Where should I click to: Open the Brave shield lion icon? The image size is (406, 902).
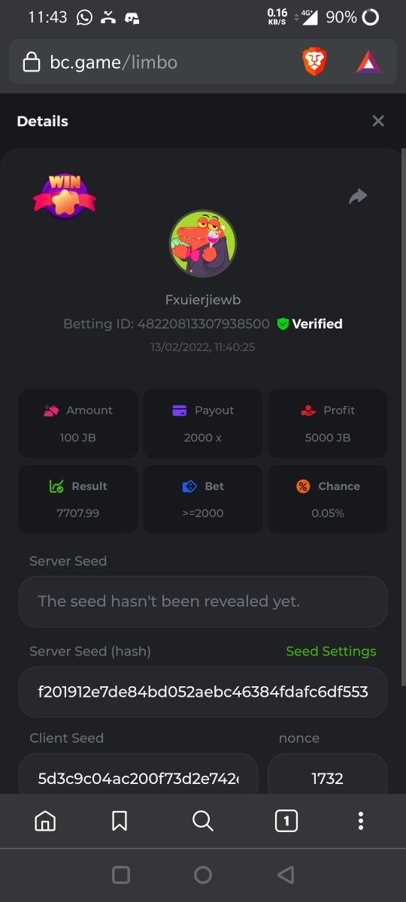coord(315,62)
